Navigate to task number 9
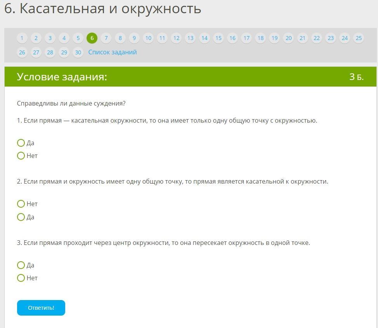The height and width of the screenshot is (328, 378). tap(134, 38)
